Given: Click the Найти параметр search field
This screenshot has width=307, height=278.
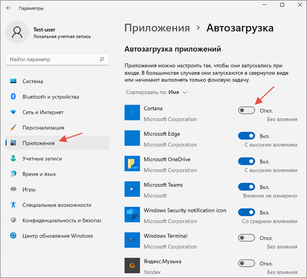Looking at the screenshot, I should (57, 59).
